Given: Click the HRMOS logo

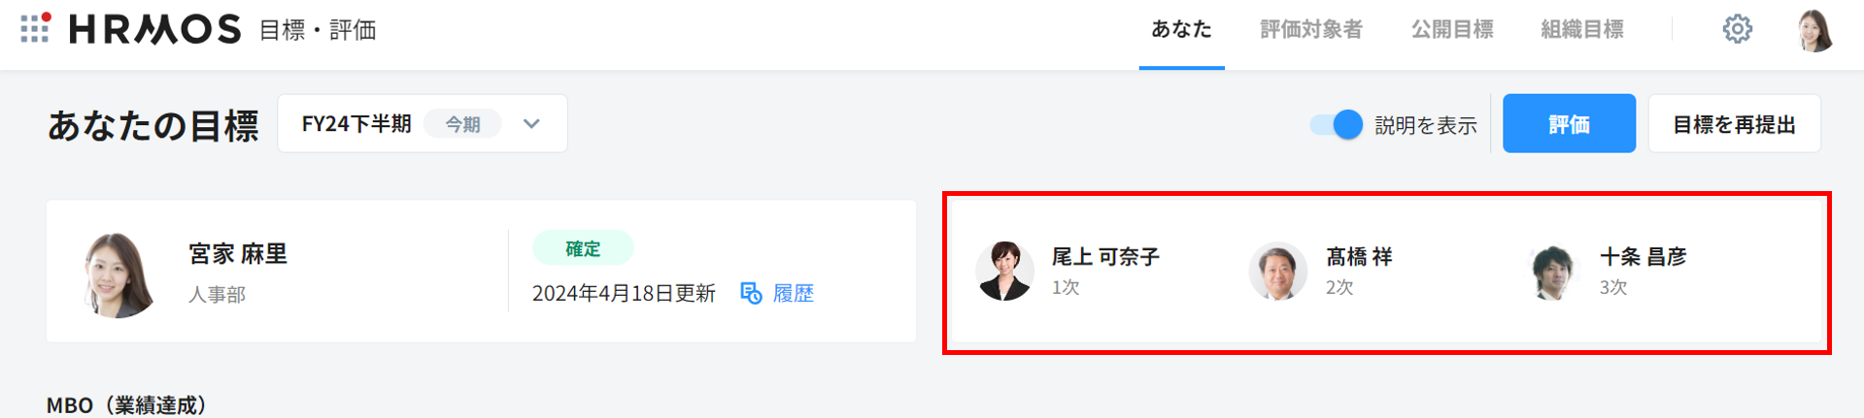Looking at the screenshot, I should click(x=154, y=29).
